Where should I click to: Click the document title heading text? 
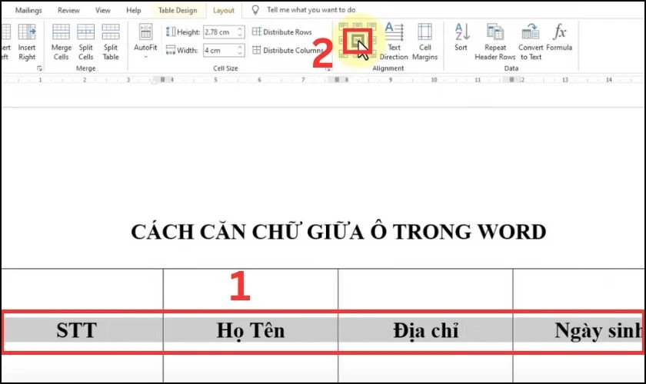(x=338, y=232)
